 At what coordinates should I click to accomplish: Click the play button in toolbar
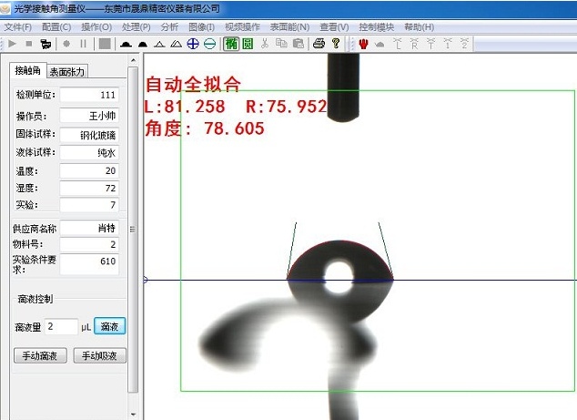(x=12, y=44)
